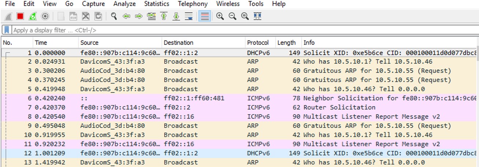The image size is (479, 167).
Task: Open Find Packet magnifier tool
Action: [114, 16]
